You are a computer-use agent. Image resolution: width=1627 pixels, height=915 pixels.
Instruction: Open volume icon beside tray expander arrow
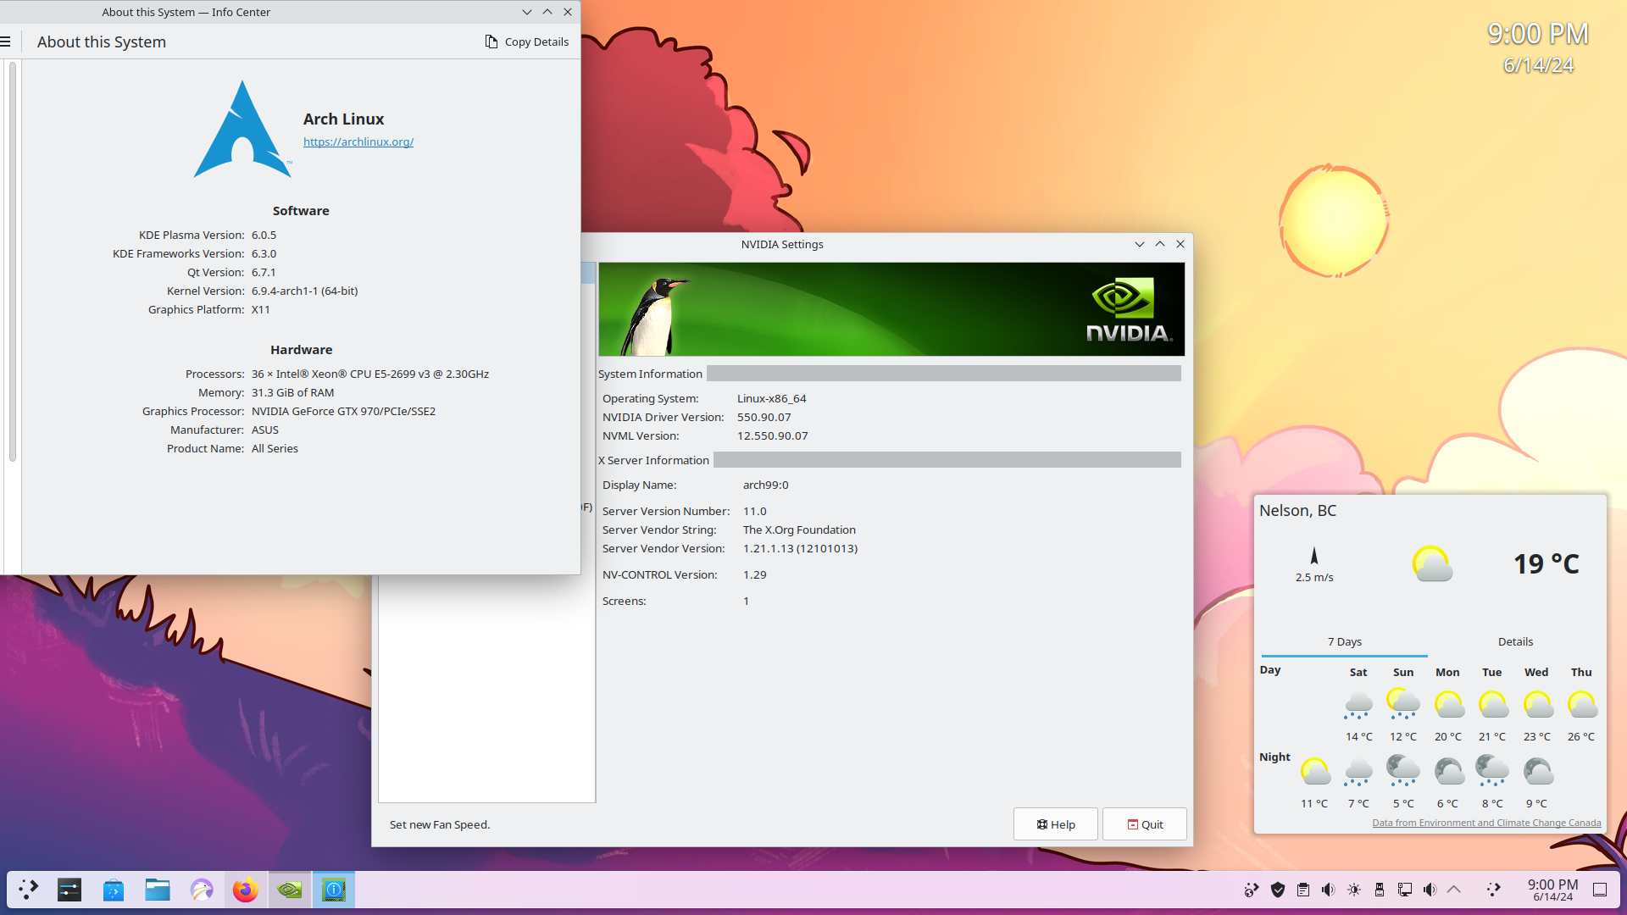(1430, 890)
